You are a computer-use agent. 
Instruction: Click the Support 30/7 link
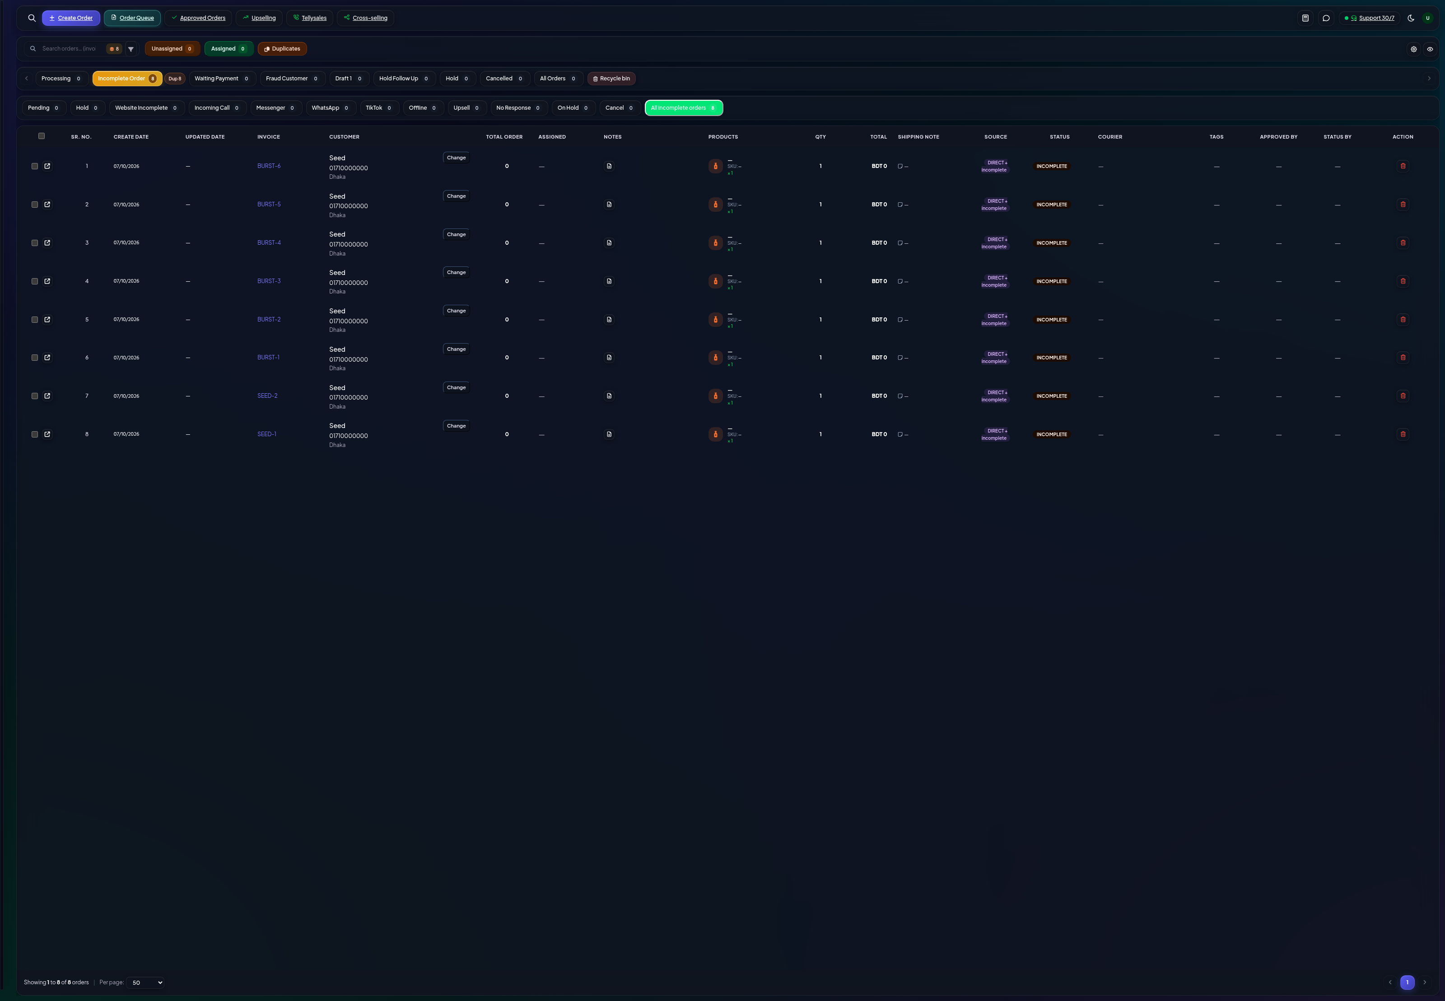tap(1370, 18)
